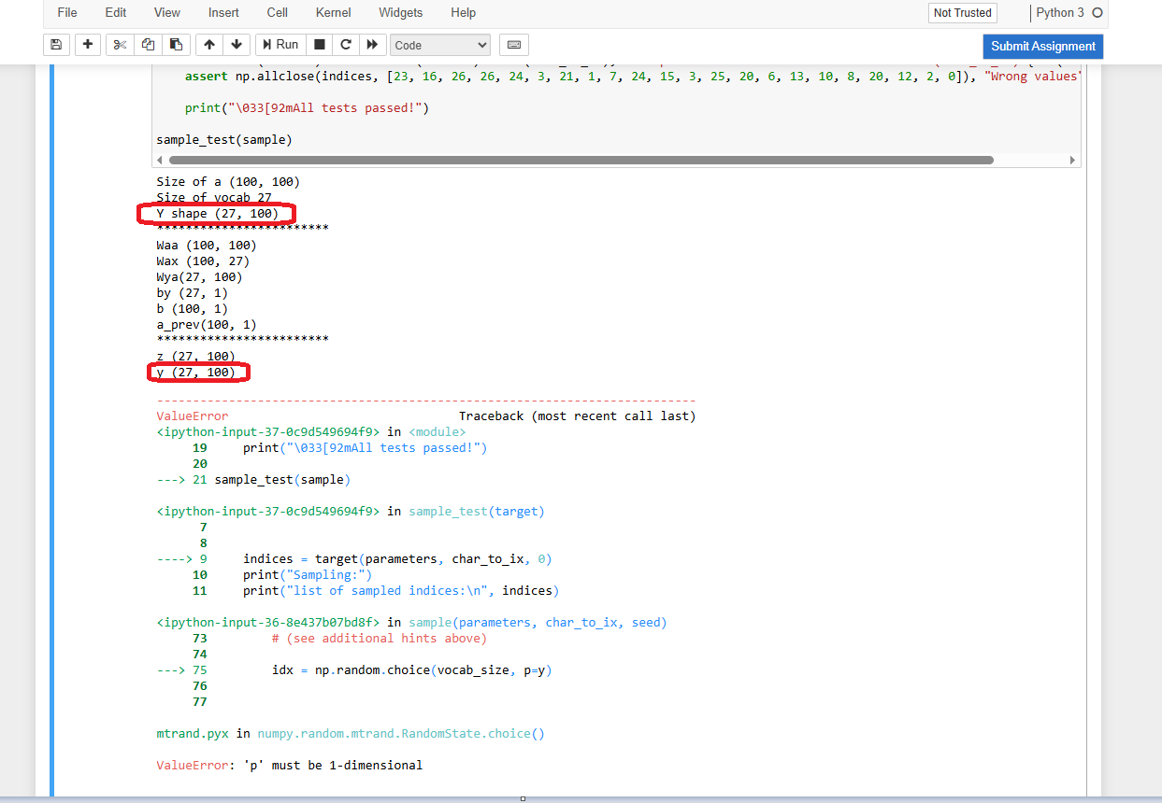1162x803 pixels.
Task: Click the Submit Assignment button
Action: 1043,46
